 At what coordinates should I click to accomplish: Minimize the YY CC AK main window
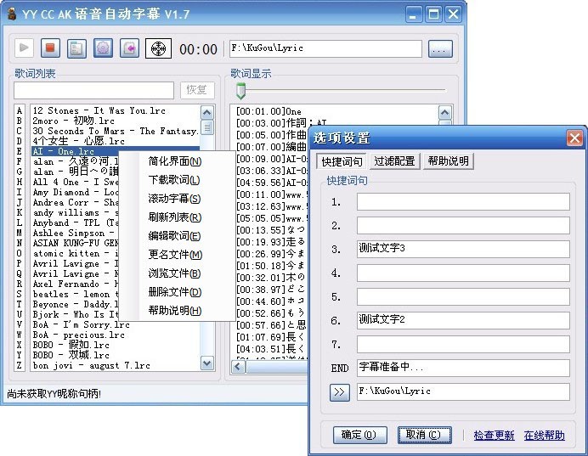(x=414, y=14)
